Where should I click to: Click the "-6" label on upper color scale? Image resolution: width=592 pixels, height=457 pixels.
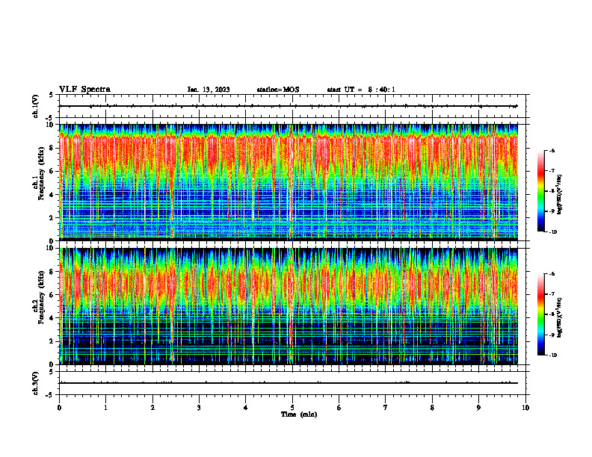point(552,150)
